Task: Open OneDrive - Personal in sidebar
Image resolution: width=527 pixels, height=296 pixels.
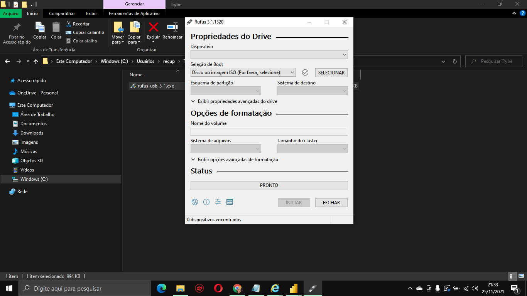Action: (x=37, y=93)
